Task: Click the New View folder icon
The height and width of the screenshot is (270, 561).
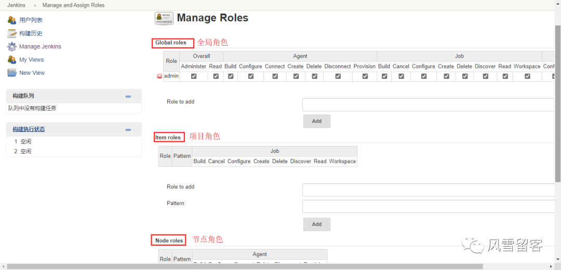Action: pos(12,73)
